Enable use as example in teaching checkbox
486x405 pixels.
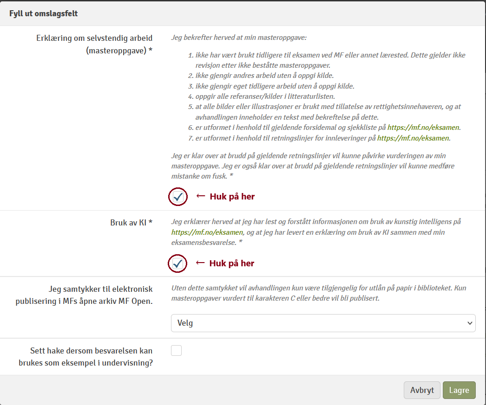coord(176,351)
